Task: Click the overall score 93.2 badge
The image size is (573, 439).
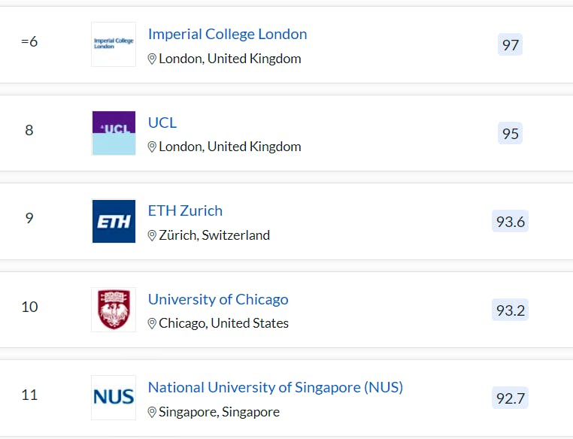Action: click(510, 310)
